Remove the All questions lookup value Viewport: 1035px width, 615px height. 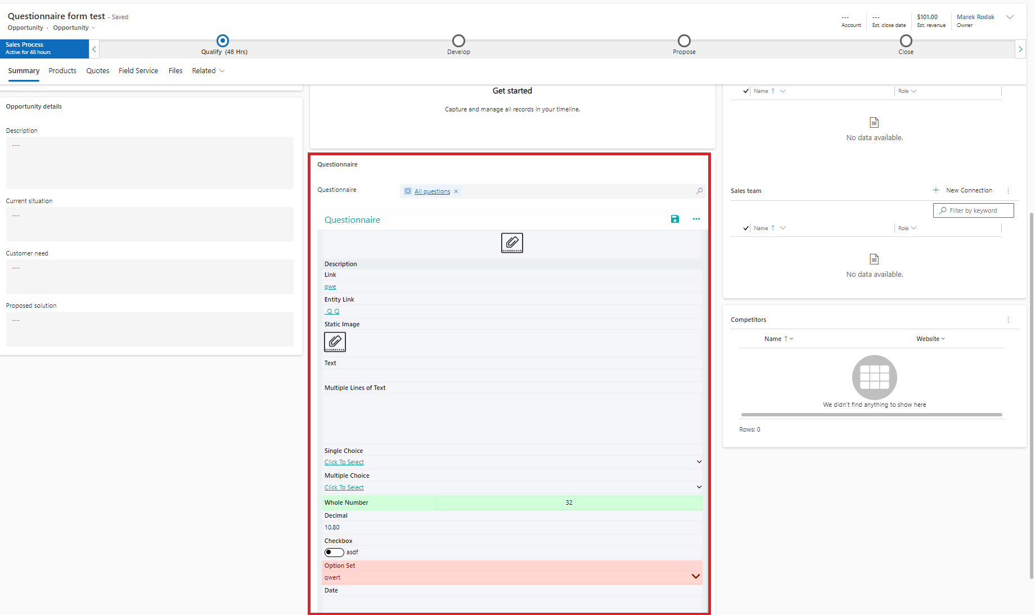click(456, 191)
